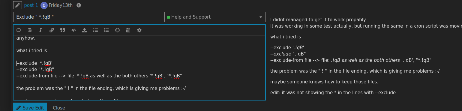This screenshot has width=462, height=111.
Task: Insert a numbered list
Action: point(106,30)
